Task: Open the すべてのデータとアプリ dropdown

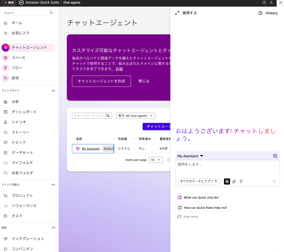Action: click(x=199, y=181)
